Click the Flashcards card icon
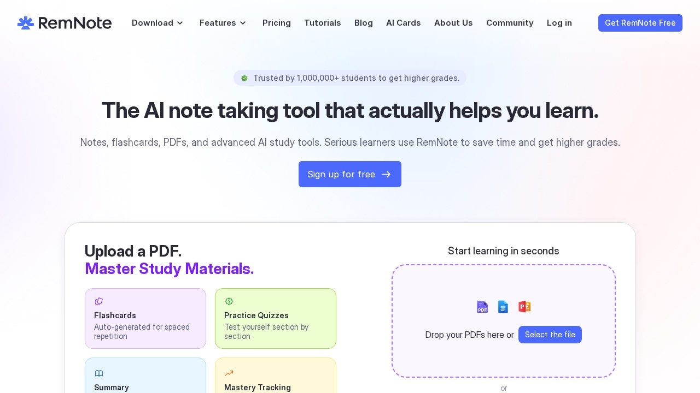The height and width of the screenshot is (393, 700). point(99,301)
